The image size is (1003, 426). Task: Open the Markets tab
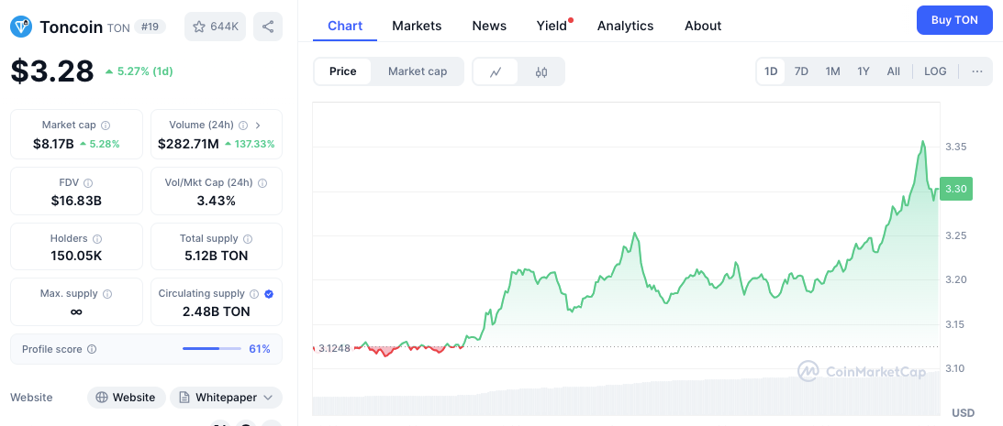click(x=417, y=26)
